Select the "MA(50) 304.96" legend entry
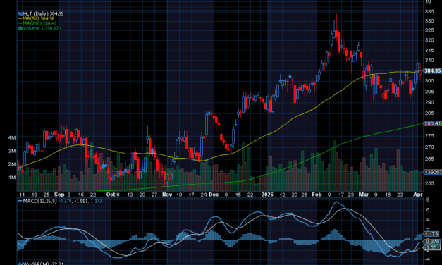 pyautogui.click(x=38, y=18)
